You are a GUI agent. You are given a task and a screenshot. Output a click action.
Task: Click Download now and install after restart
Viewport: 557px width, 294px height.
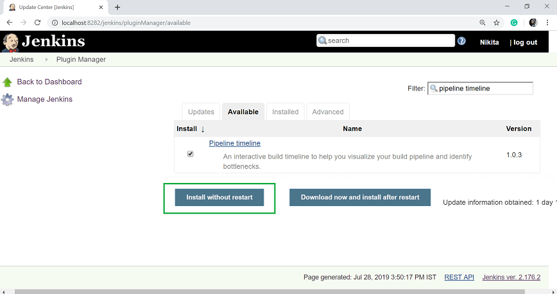click(x=360, y=197)
